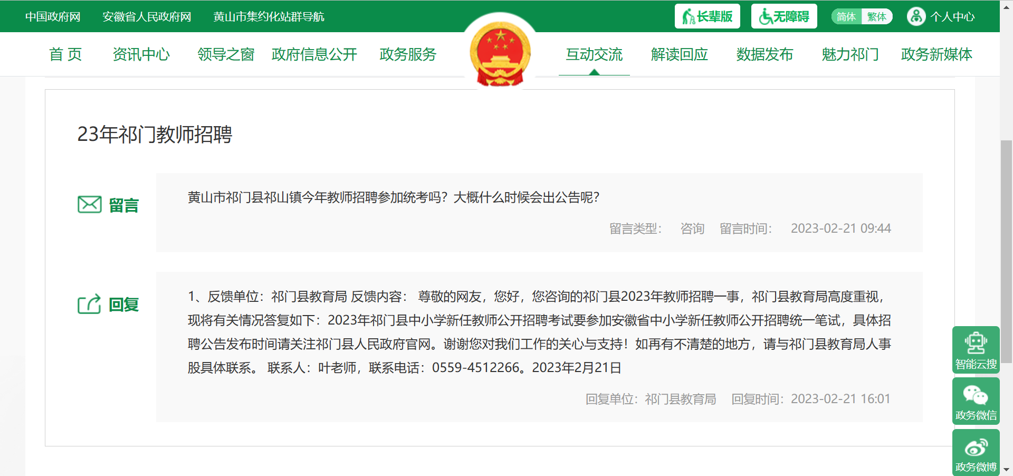1013x476 pixels.
Task: Click the 个人中心 user avatar icon
Action: [x=916, y=16]
